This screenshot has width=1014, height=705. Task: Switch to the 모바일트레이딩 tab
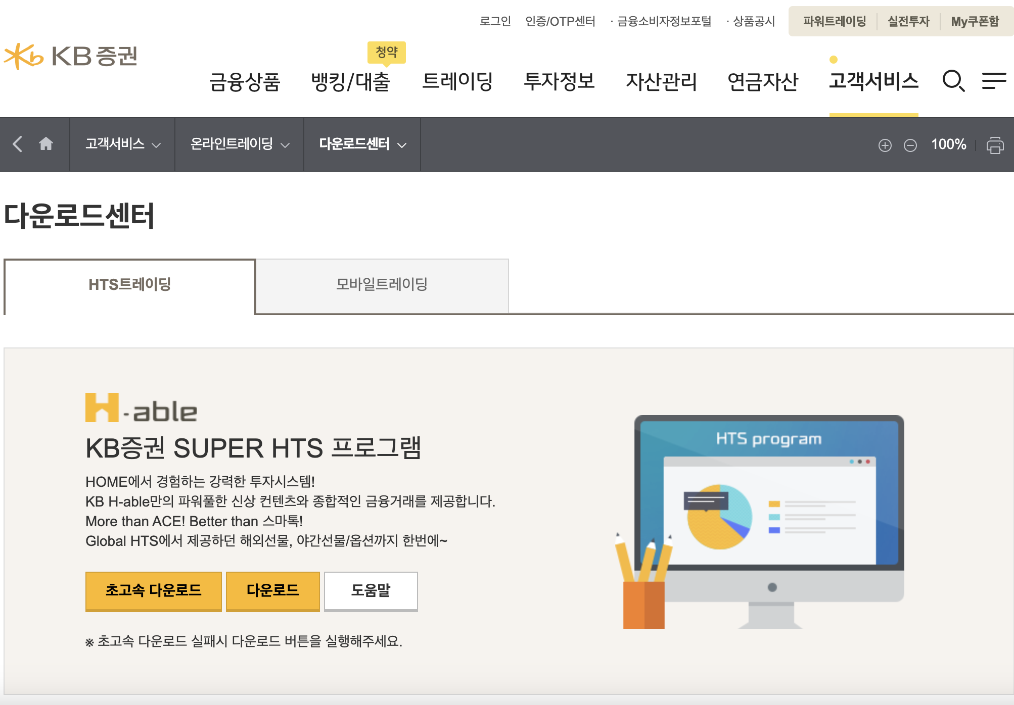(x=382, y=285)
